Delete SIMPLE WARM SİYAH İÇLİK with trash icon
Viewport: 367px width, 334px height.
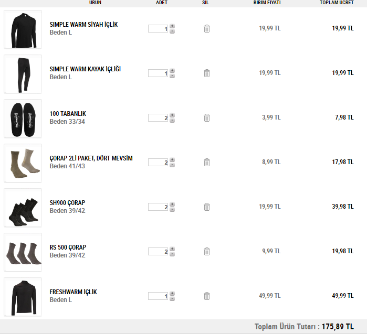click(x=207, y=29)
